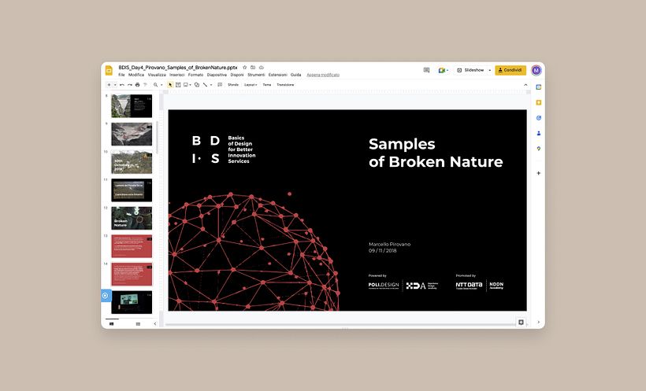Start a Google Meet call
646x391 pixels.
443,70
